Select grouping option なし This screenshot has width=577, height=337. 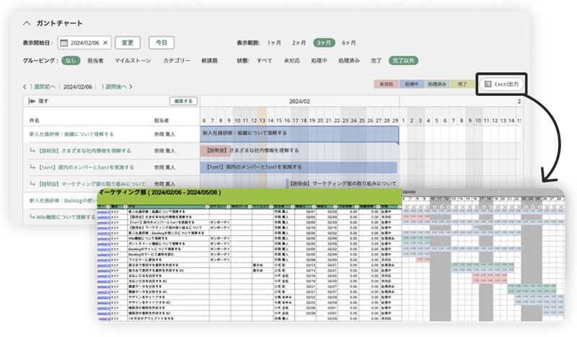coord(70,61)
